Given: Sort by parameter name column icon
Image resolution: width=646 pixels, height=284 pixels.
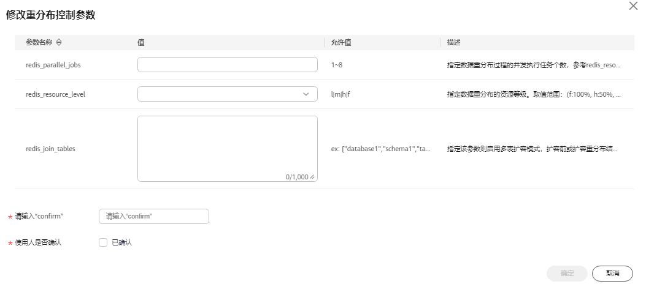Looking at the screenshot, I should (x=59, y=42).
